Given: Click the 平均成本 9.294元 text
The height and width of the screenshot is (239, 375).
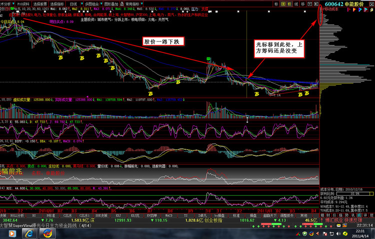Looking at the screenshot, I should (x=333, y=202).
